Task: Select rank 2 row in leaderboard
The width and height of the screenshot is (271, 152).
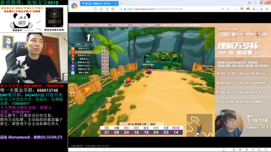Action: pyautogui.click(x=85, y=52)
